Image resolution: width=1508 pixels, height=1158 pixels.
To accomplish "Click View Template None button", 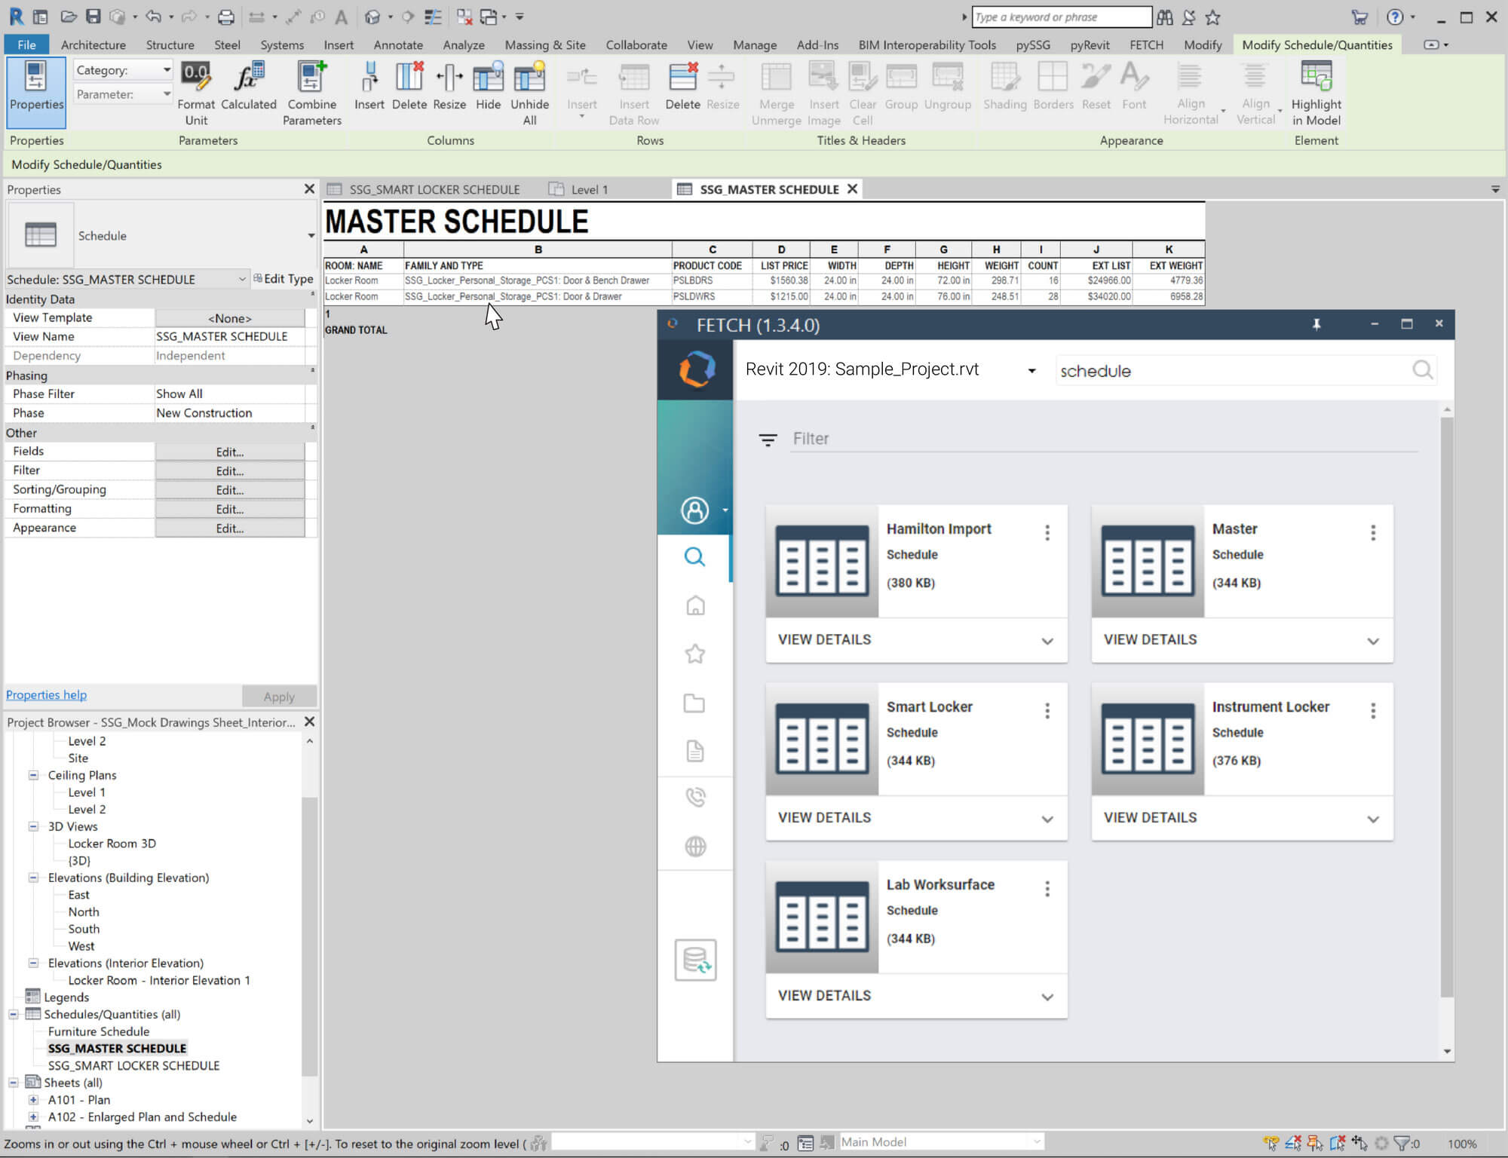I will (x=230, y=318).
